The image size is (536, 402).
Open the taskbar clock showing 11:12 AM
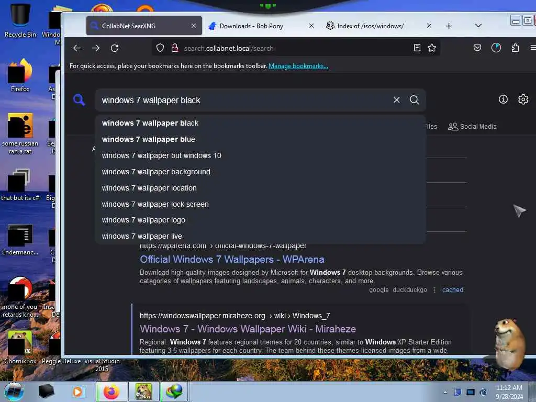pyautogui.click(x=509, y=392)
